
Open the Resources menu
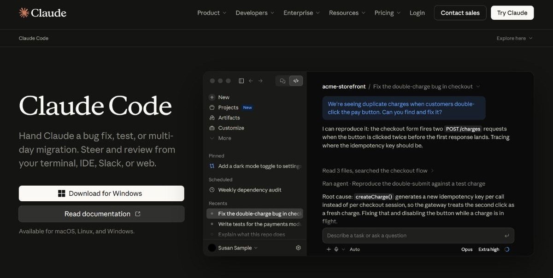347,13
